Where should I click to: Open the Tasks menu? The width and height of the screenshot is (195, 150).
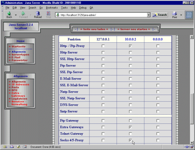(x=64, y=8)
